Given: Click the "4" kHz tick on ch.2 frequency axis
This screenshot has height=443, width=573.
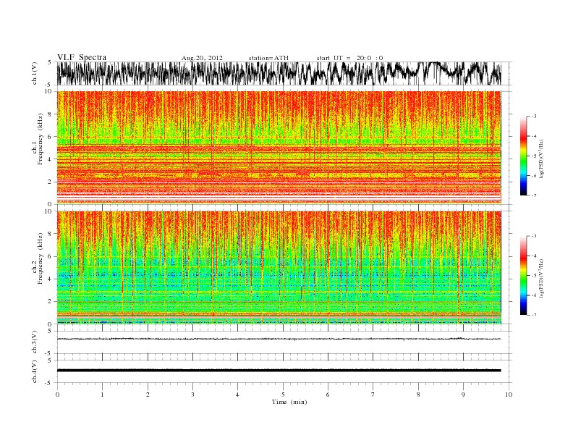Looking at the screenshot, I should pos(51,279).
